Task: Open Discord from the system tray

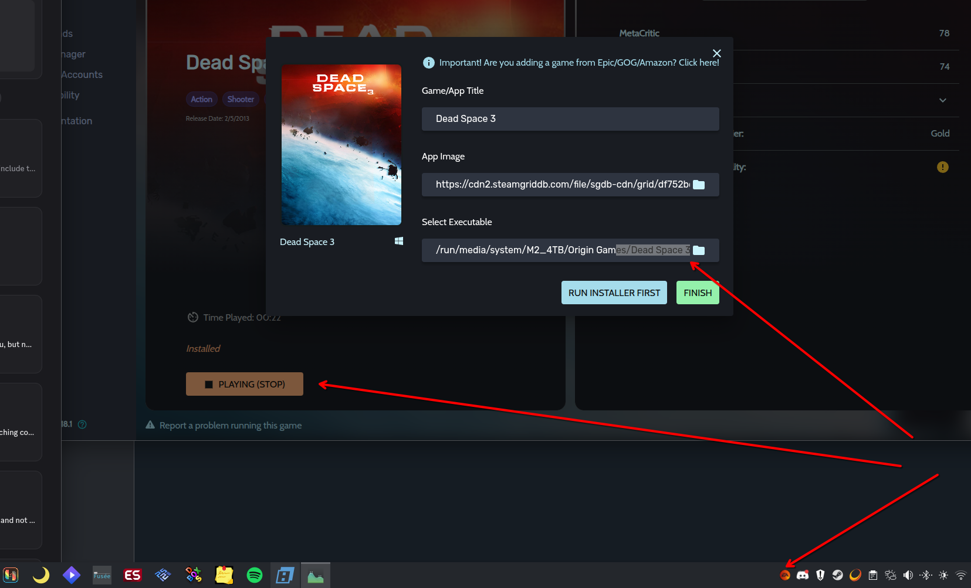Action: tap(803, 575)
